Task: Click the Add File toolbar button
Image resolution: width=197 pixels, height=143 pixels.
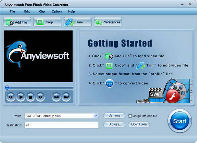Action: (17, 22)
